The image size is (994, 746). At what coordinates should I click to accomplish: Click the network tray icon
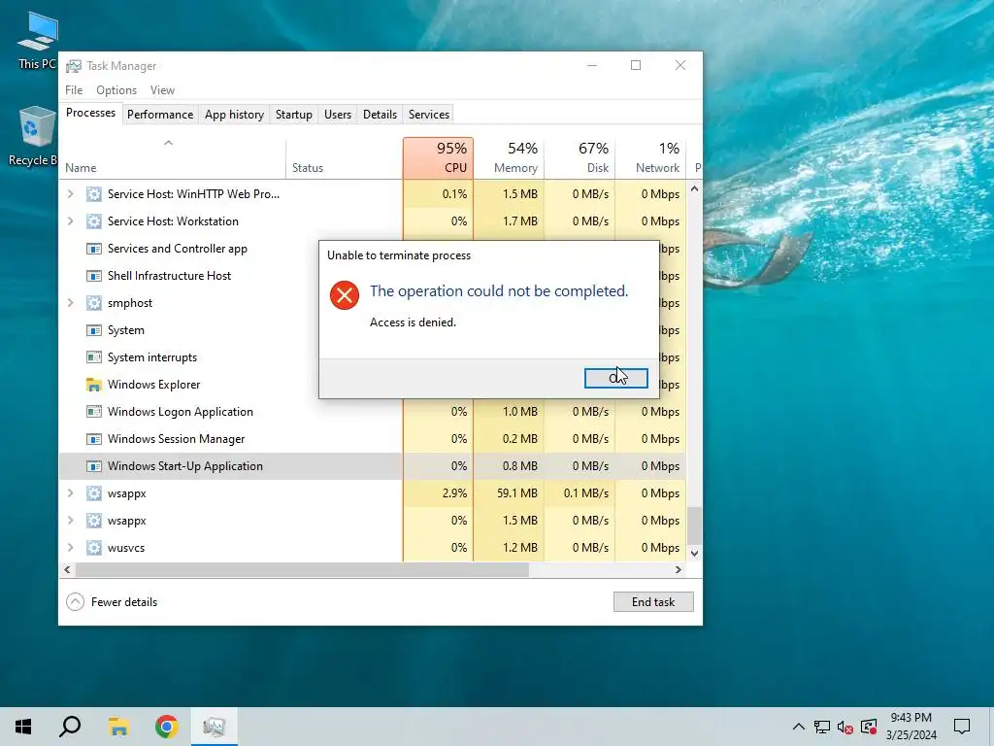click(822, 727)
